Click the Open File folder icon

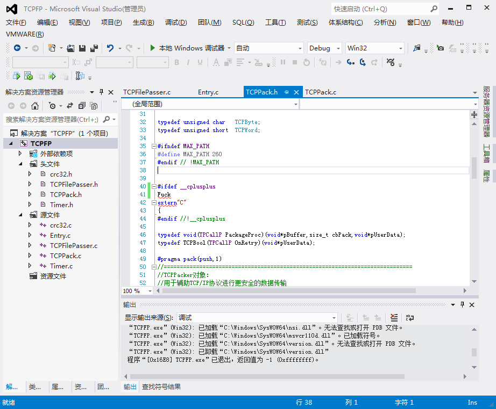click(70, 48)
